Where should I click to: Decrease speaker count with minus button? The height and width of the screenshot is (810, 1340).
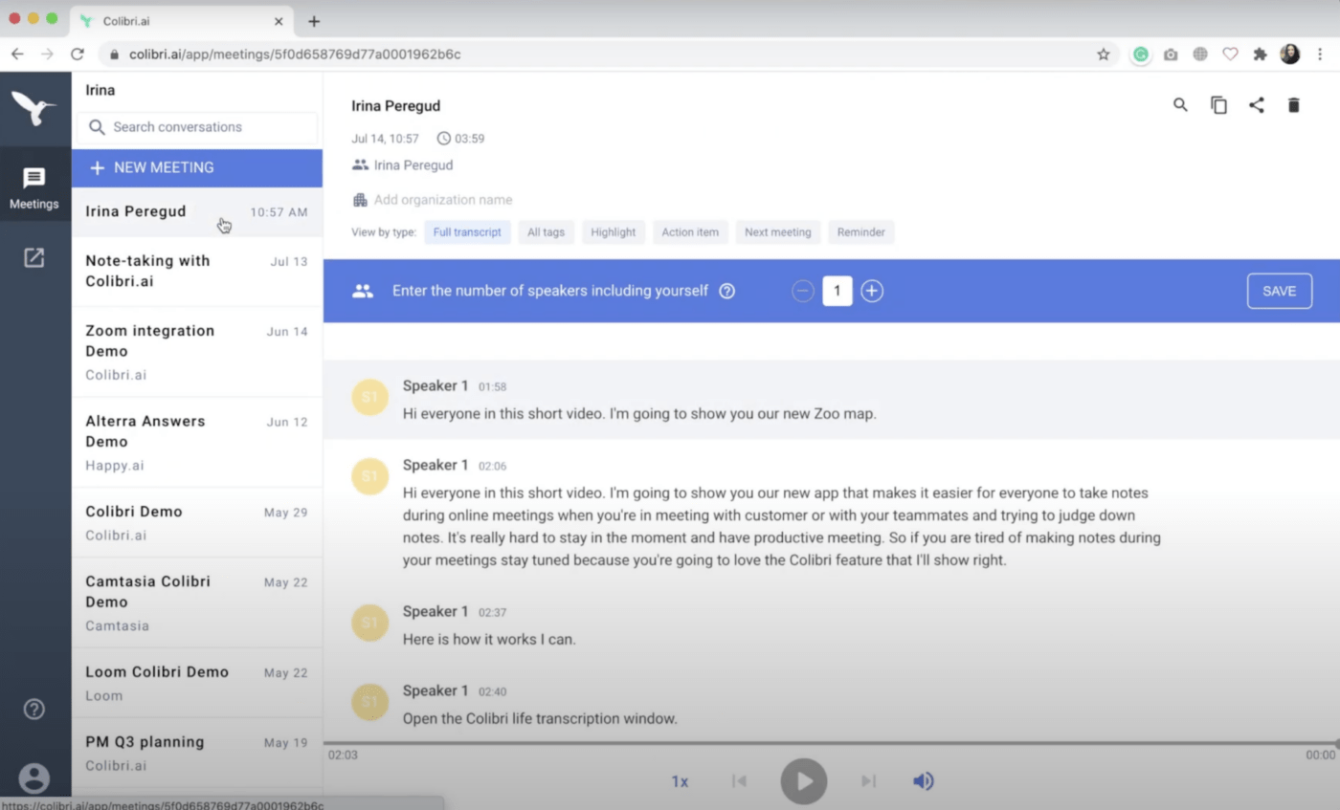(x=803, y=292)
